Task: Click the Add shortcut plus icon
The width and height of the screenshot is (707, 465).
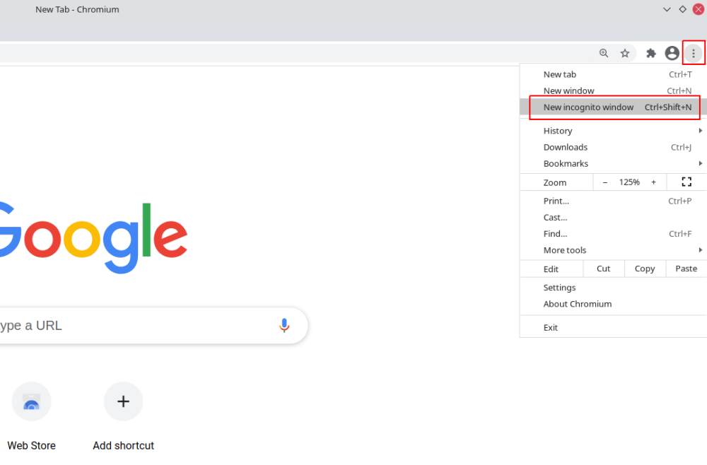Action: [123, 401]
